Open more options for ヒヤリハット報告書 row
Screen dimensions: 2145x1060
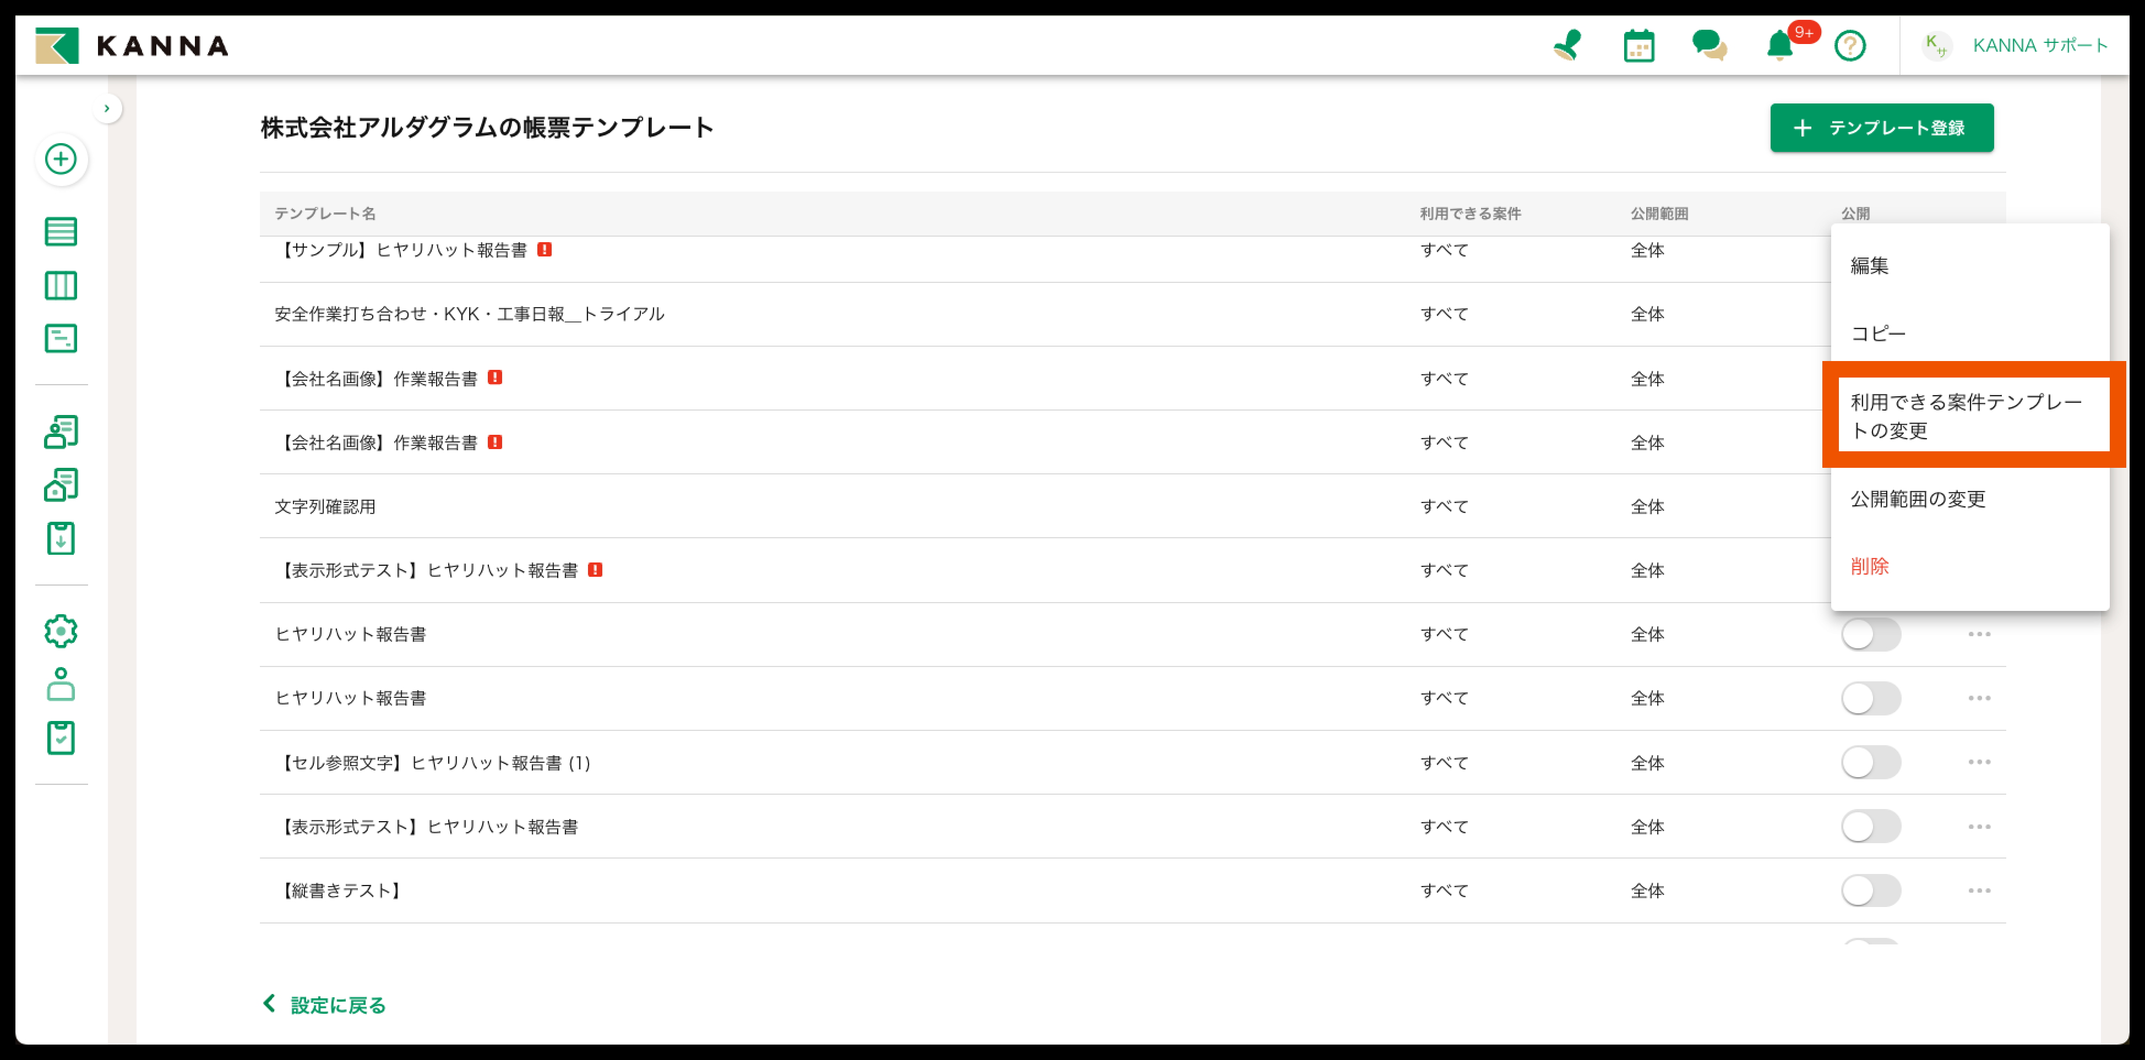click(1980, 633)
